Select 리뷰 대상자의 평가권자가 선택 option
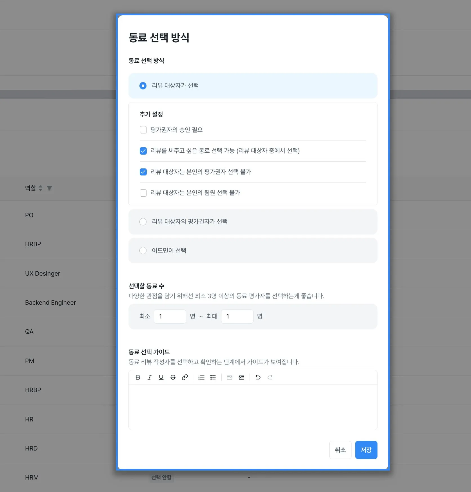The width and height of the screenshot is (471, 492). pyautogui.click(x=143, y=222)
